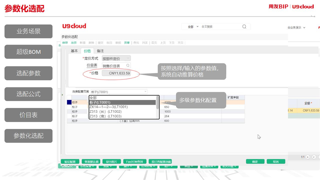The image size is (320, 180).
Task: Open the 业务场景 slide section
Action: click(28, 31)
